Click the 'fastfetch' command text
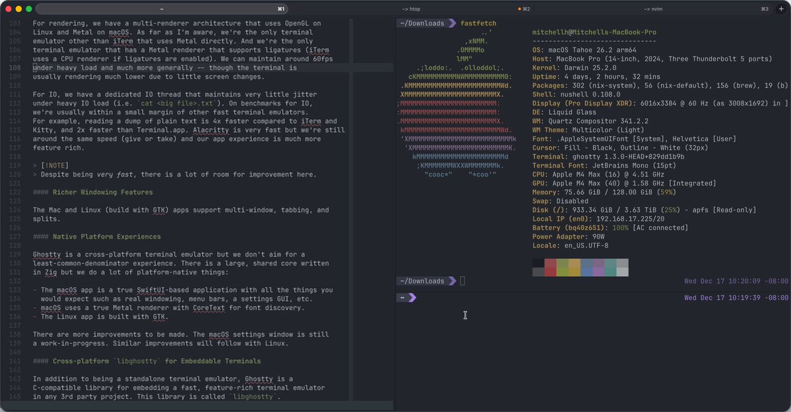 [478, 23]
